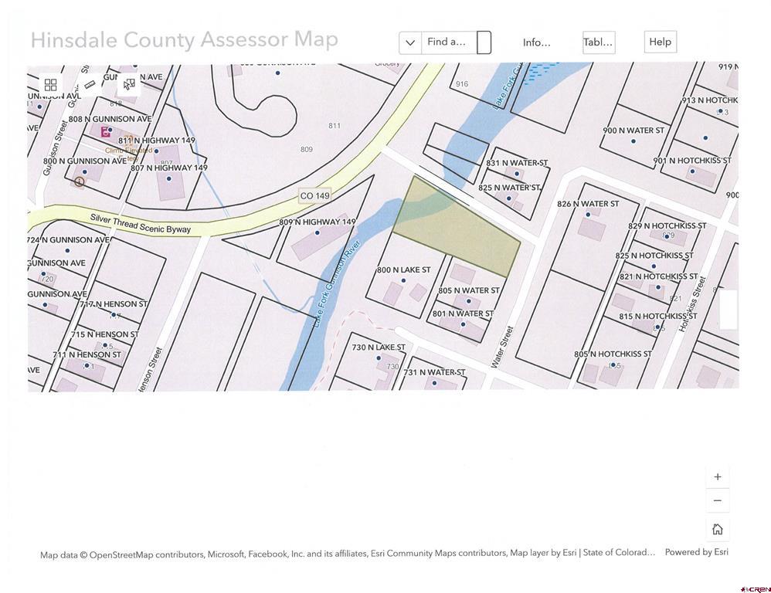Select the 815 N HOTCHKISS ST parcel label
The height and width of the screenshot is (593, 771).
tap(658, 316)
